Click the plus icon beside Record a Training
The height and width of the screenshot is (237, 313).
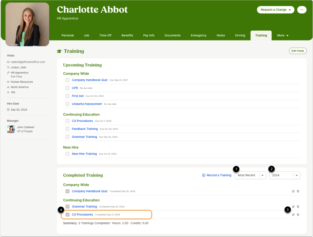coord(204,175)
